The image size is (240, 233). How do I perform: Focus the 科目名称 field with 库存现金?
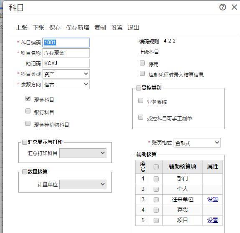[66, 53]
